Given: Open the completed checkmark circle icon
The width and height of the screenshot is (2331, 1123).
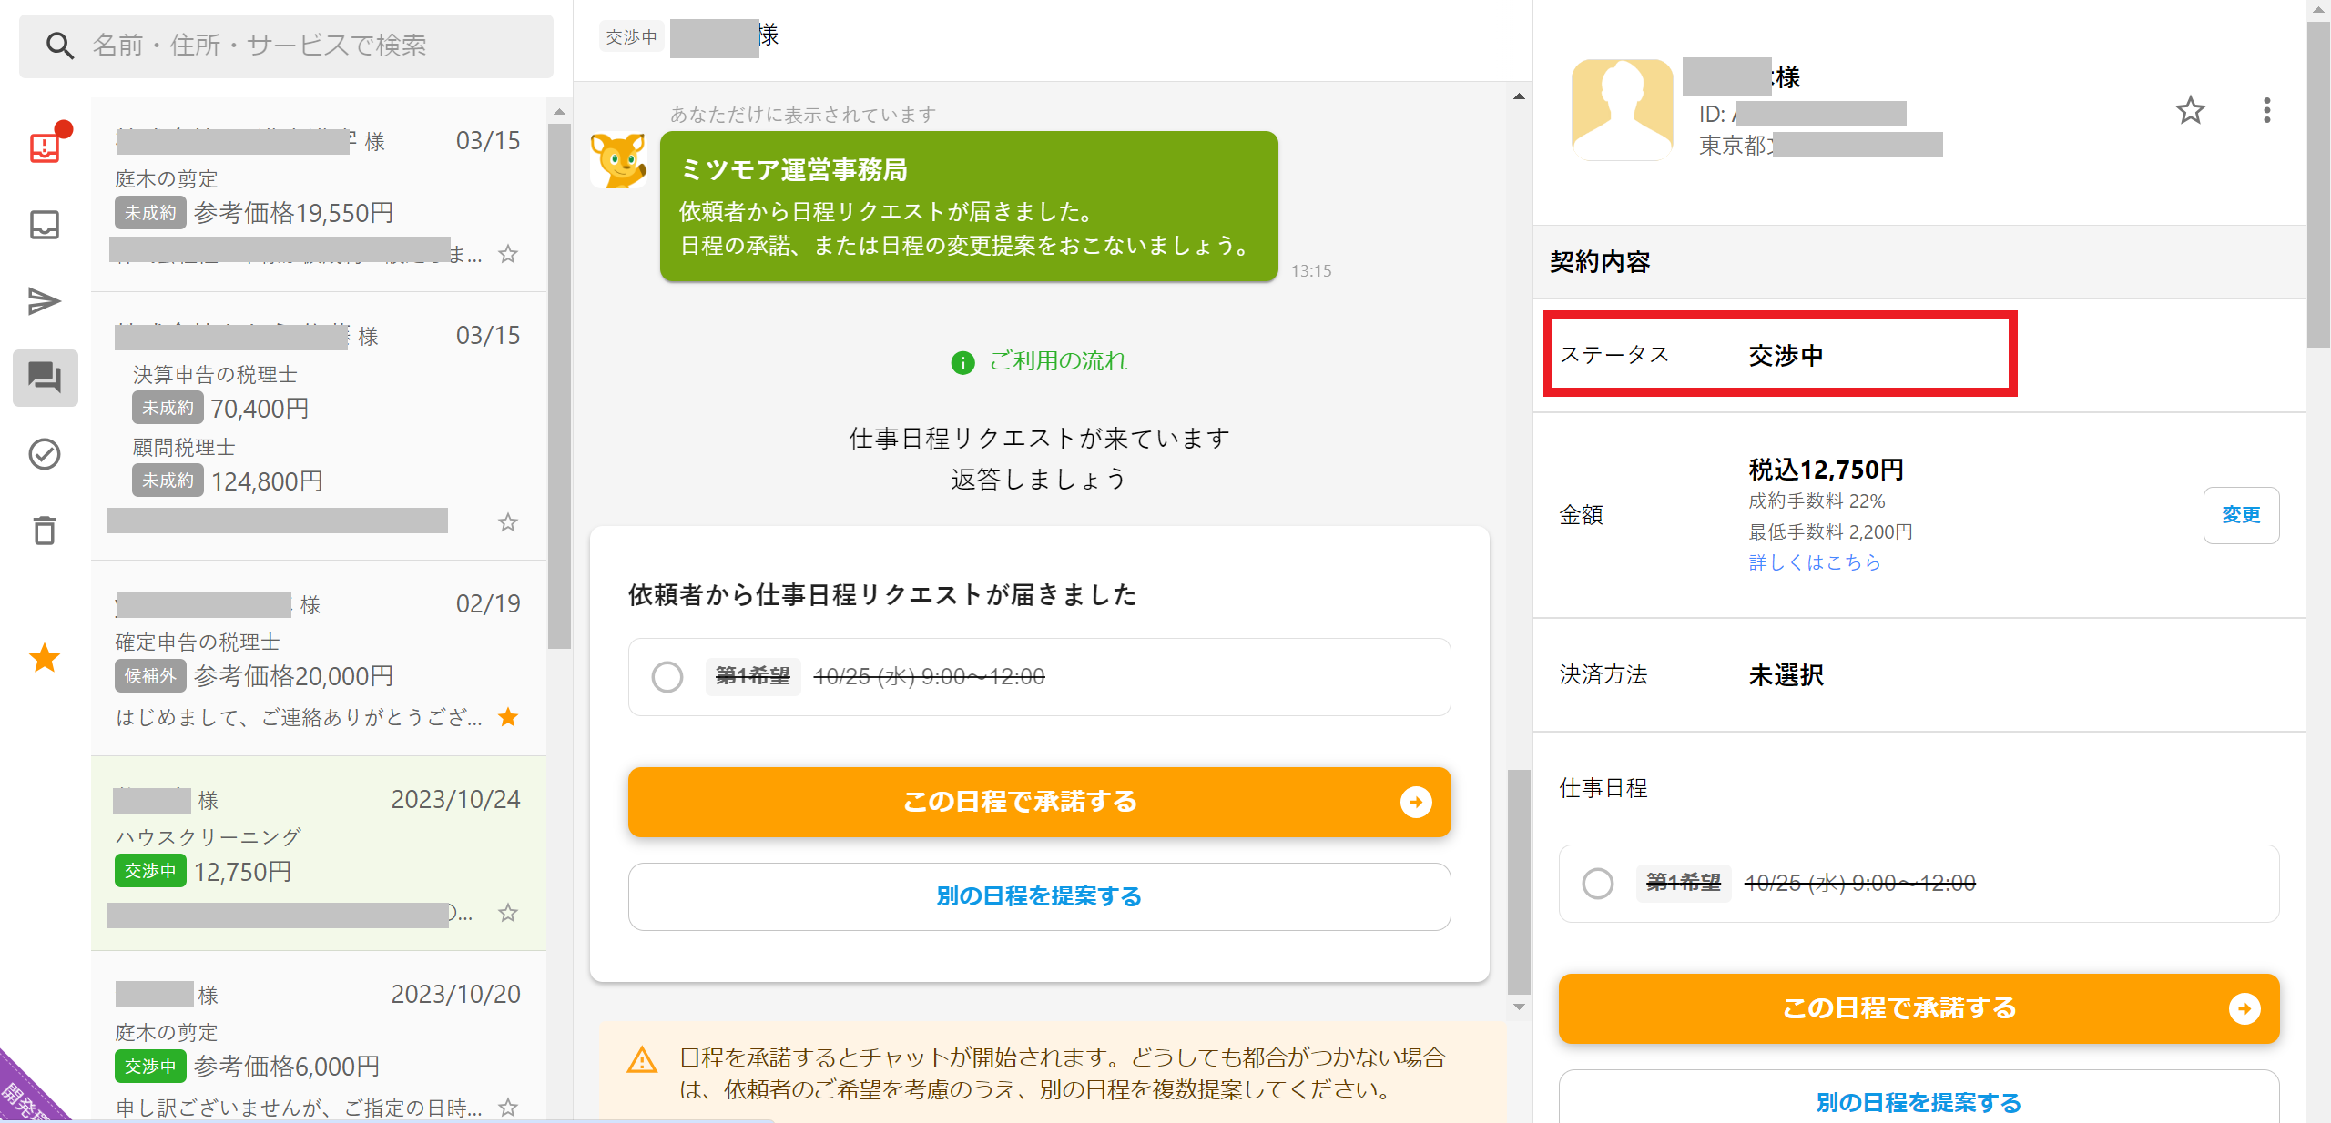Looking at the screenshot, I should click(x=45, y=454).
